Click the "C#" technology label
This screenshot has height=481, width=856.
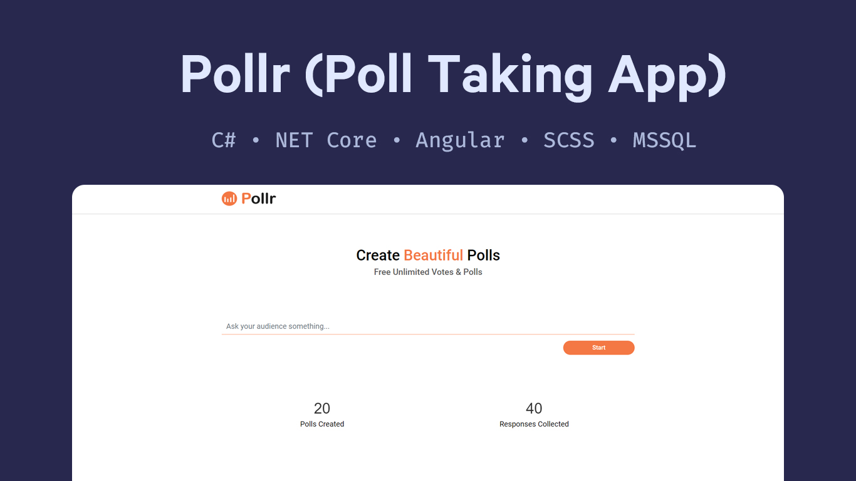coord(224,140)
